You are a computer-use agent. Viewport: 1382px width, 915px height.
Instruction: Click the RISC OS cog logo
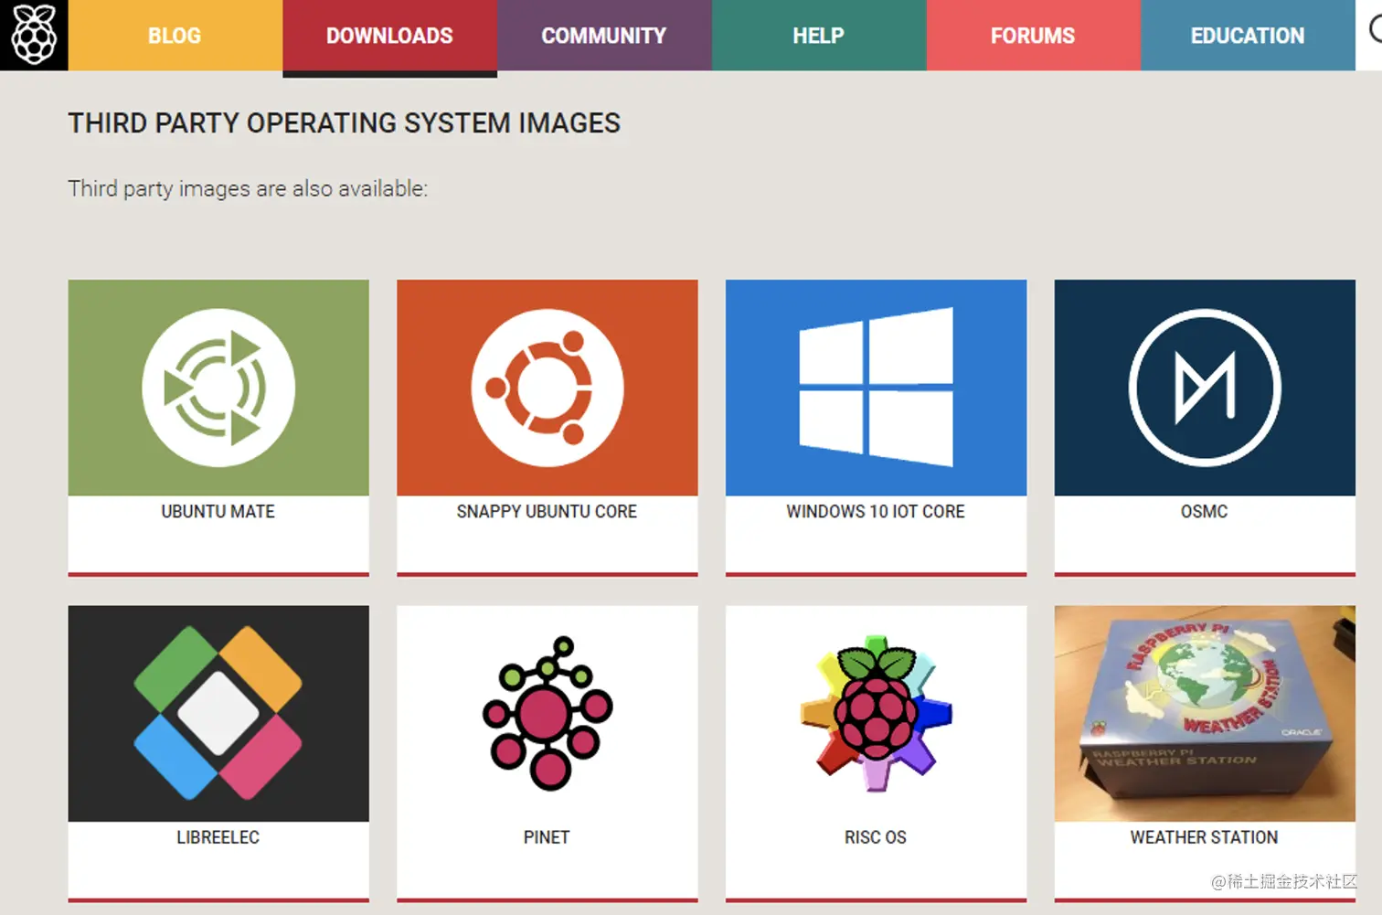tap(876, 713)
